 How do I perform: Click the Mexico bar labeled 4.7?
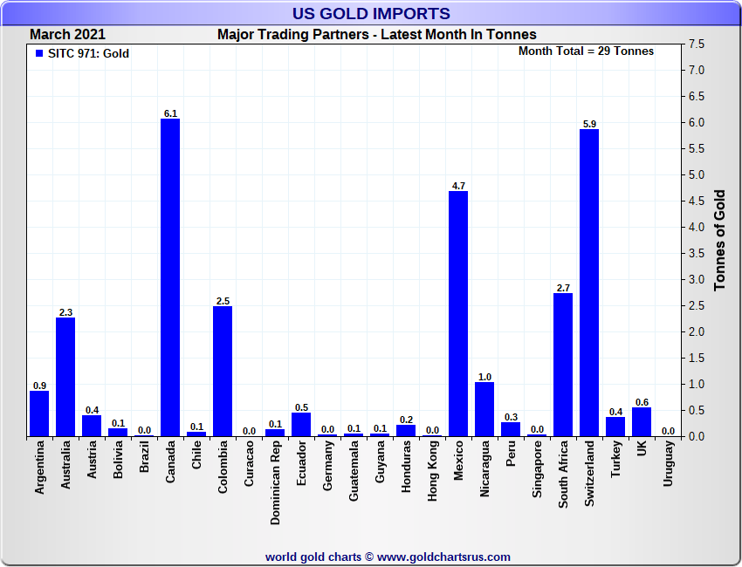(458, 314)
